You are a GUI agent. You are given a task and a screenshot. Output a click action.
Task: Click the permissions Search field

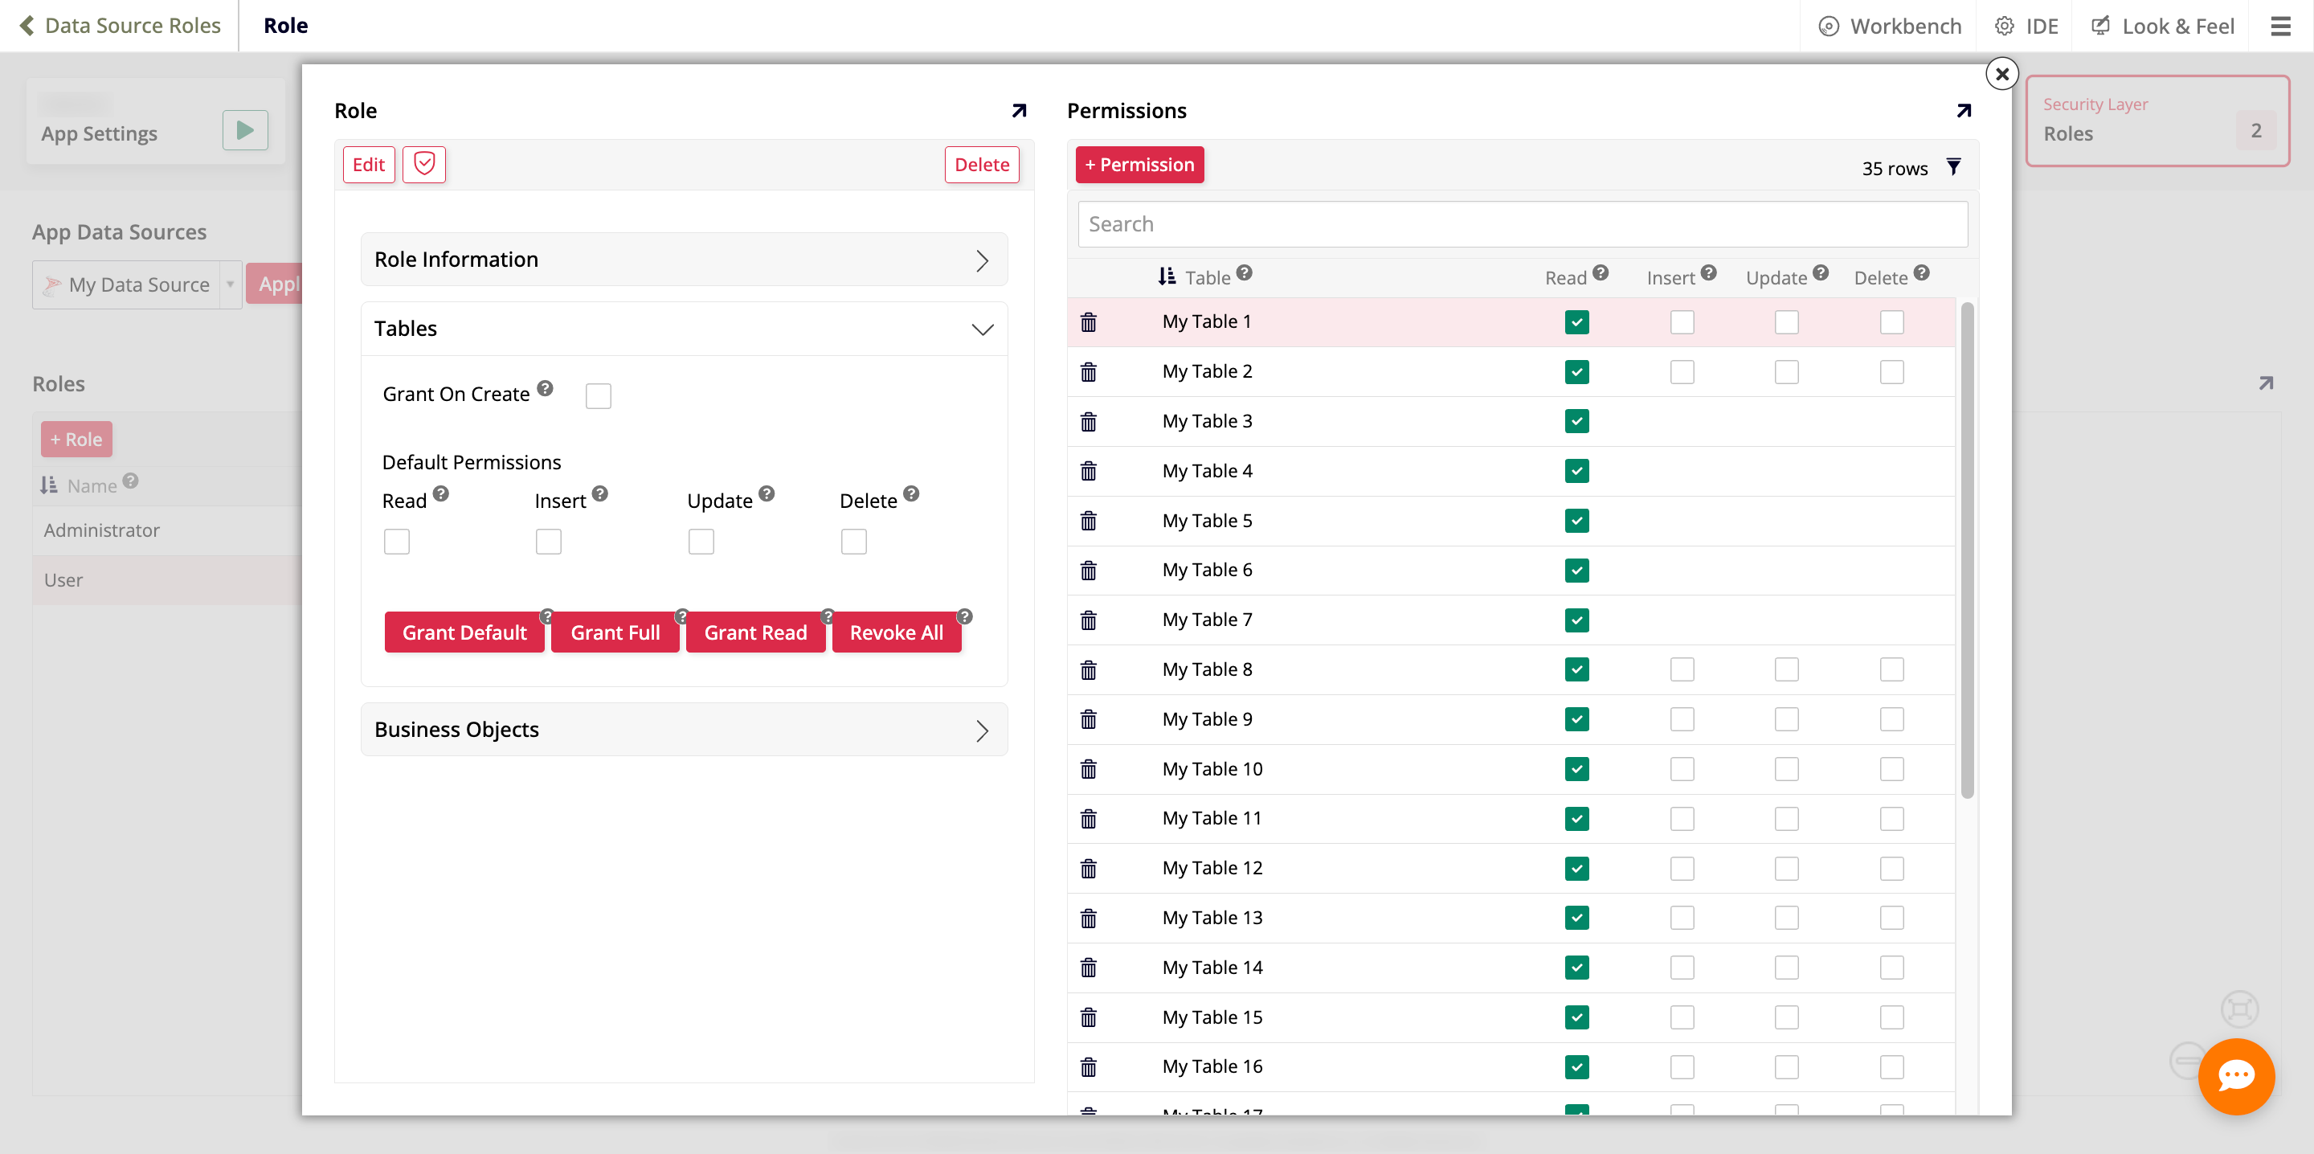1523,223
